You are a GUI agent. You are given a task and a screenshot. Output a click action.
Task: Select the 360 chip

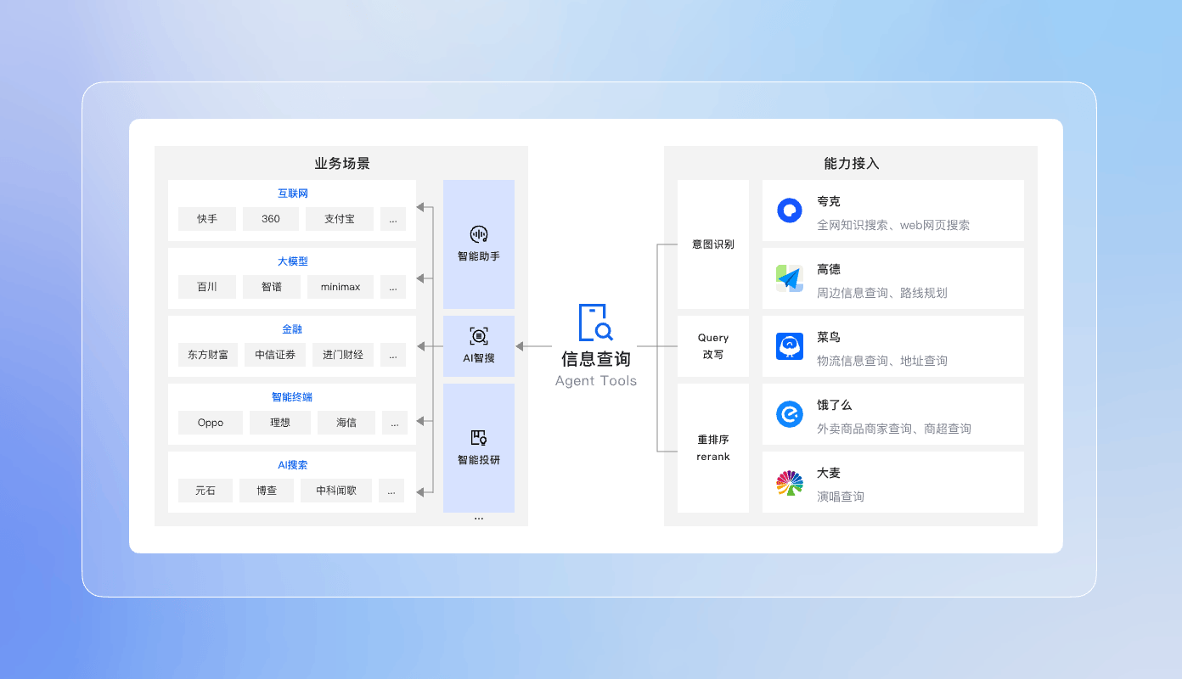271,219
